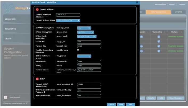Viewport: 188px width, 108px height.
Task: Click the Delay input field
Action: pyautogui.click(x=89, y=66)
